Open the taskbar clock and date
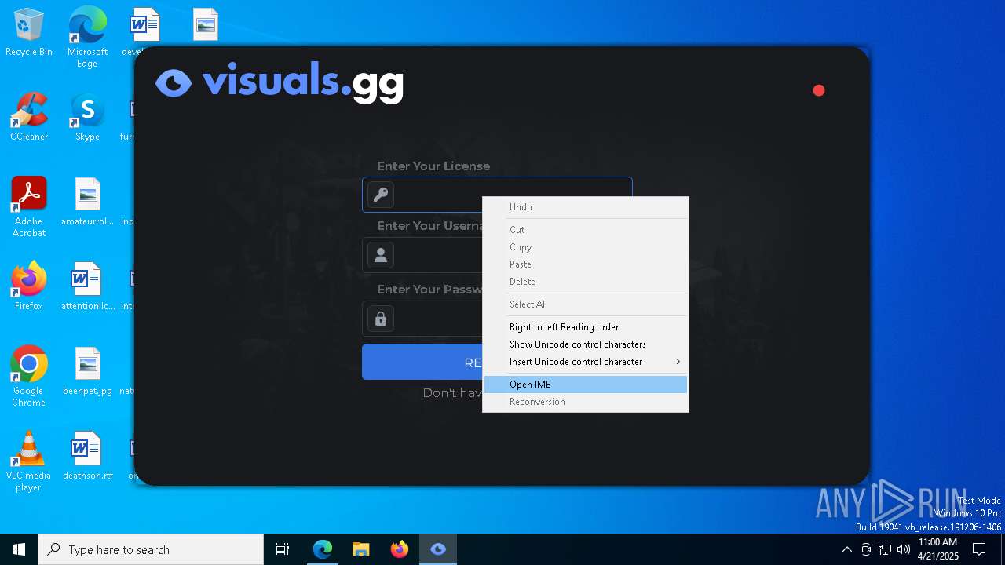This screenshot has height=565, width=1005. [937, 549]
